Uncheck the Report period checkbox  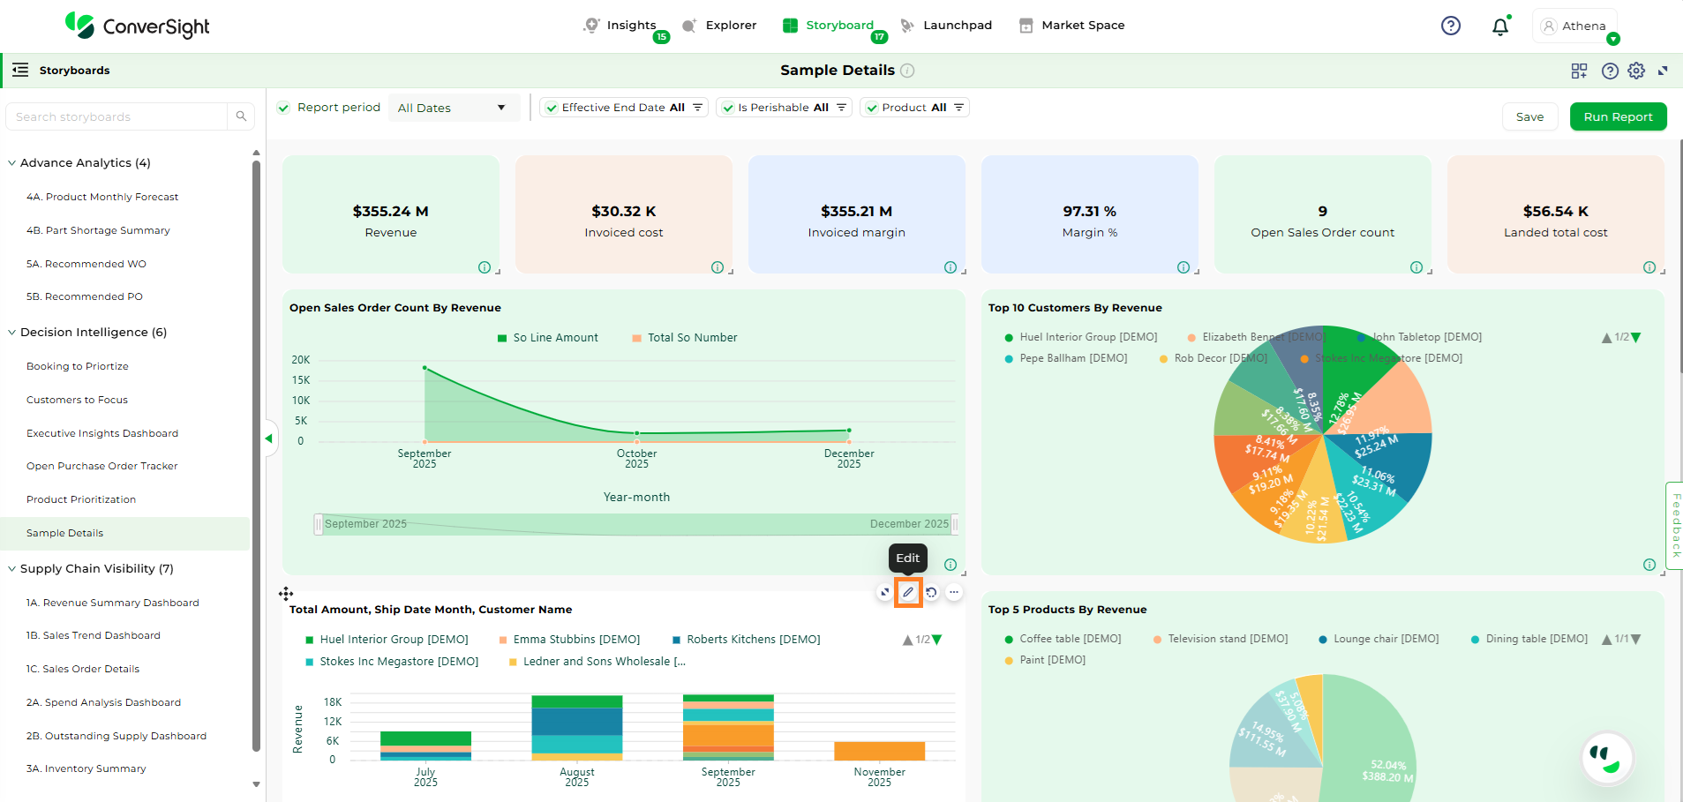tap(283, 108)
